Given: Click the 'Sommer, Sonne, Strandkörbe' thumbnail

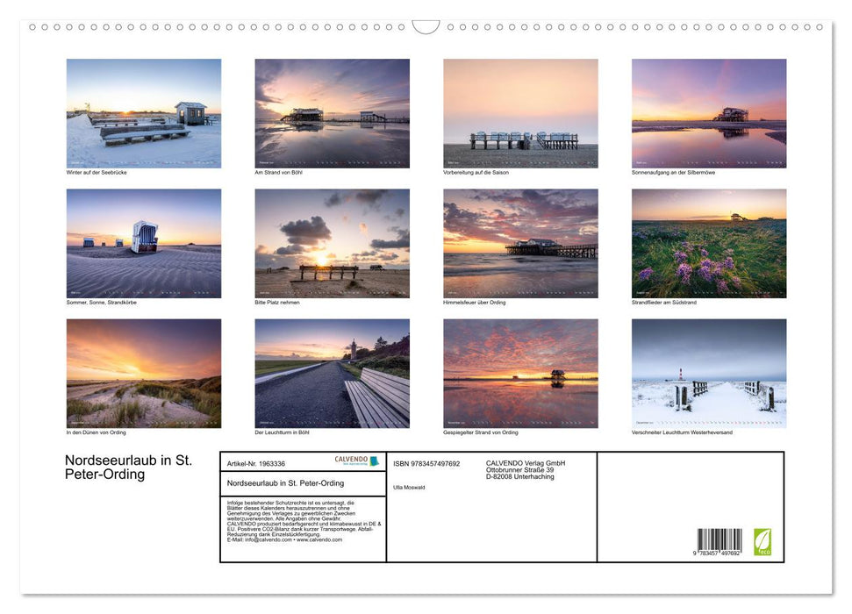Looking at the screenshot, I should 144,243.
